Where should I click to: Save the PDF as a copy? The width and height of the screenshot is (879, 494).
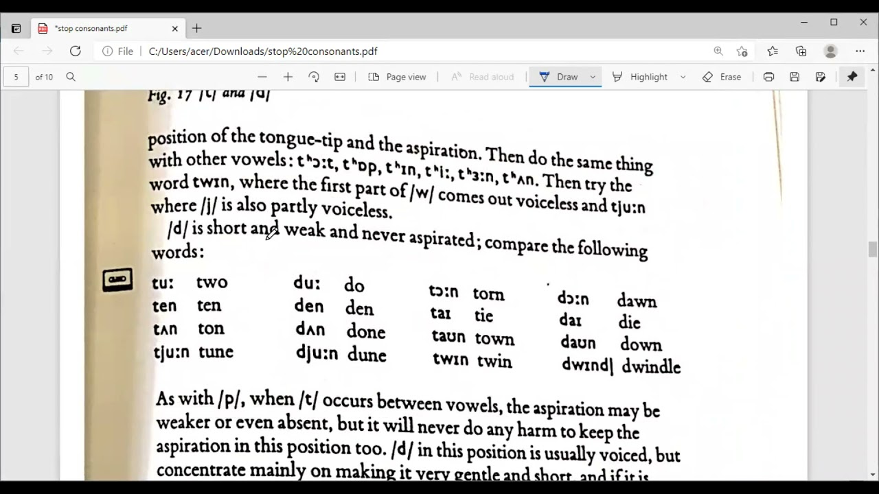(821, 77)
